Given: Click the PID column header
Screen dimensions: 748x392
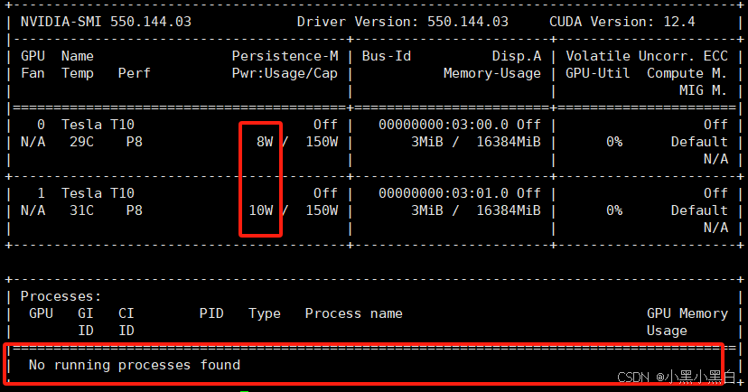Looking at the screenshot, I should tap(211, 313).
